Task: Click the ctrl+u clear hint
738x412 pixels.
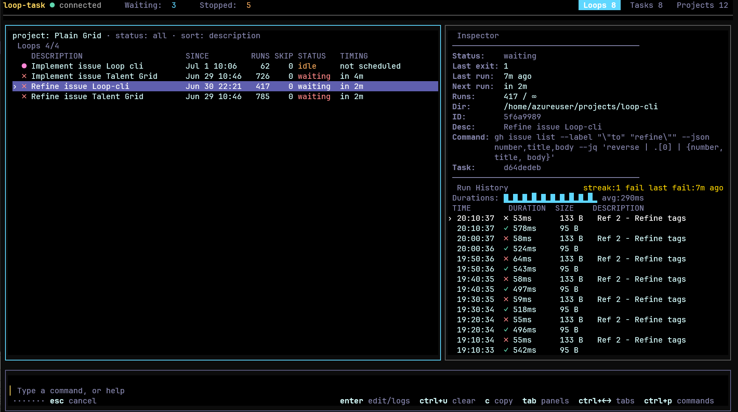Action: tap(447, 401)
